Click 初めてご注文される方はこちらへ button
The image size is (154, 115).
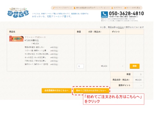(91, 90)
